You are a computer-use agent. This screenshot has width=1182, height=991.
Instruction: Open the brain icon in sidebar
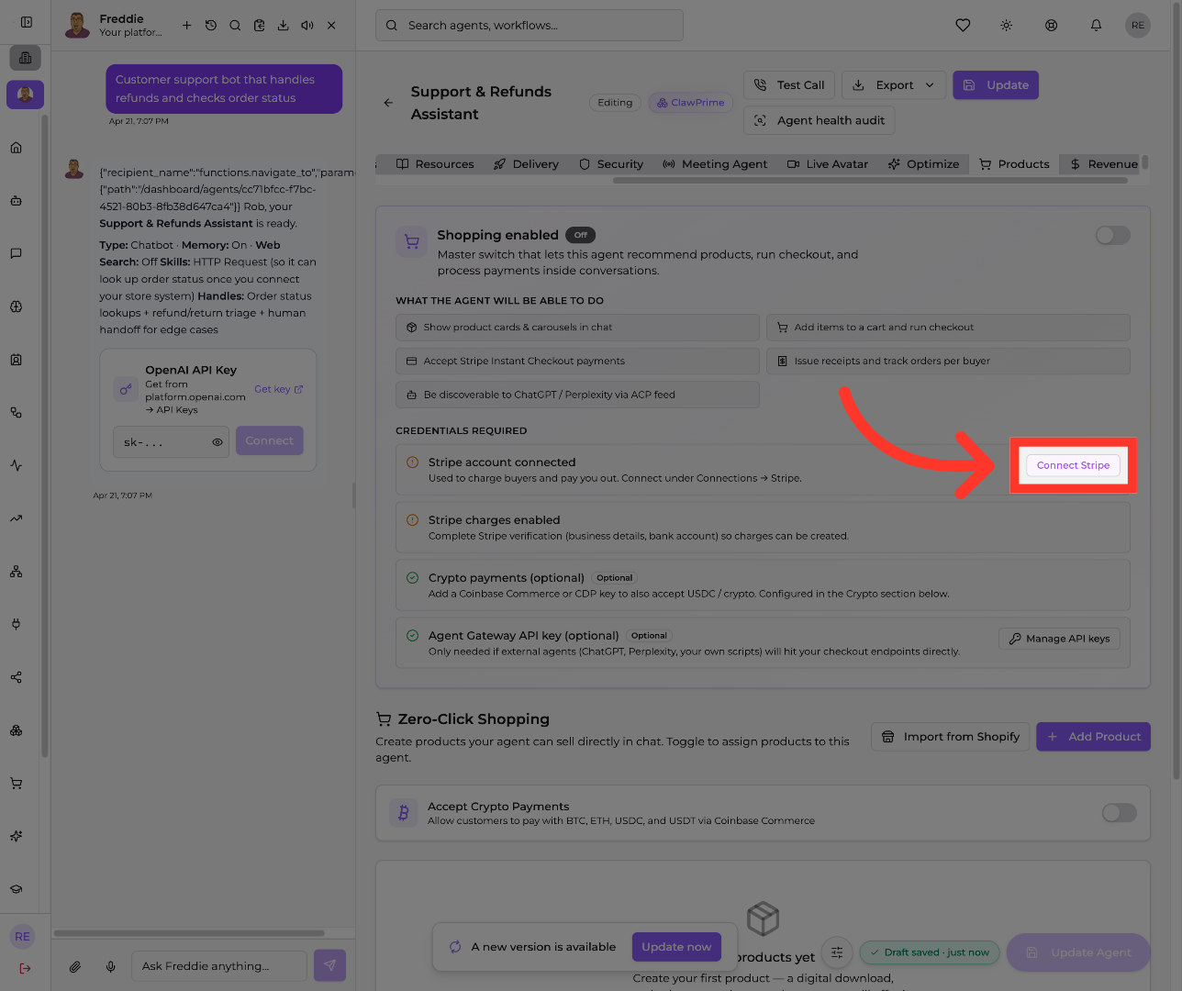pos(17,306)
